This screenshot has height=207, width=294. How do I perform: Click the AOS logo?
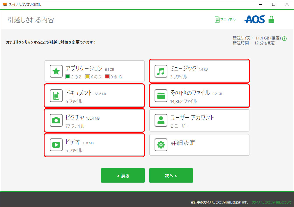(254, 19)
